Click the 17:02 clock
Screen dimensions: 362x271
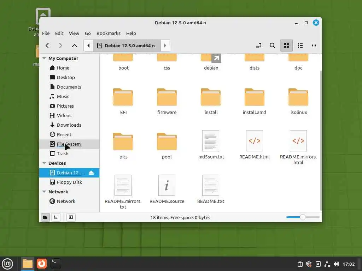(349, 264)
